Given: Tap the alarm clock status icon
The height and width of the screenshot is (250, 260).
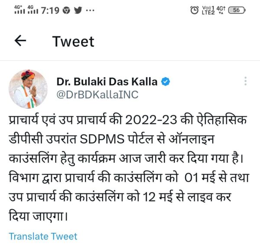Looking at the screenshot, I should point(194,10).
